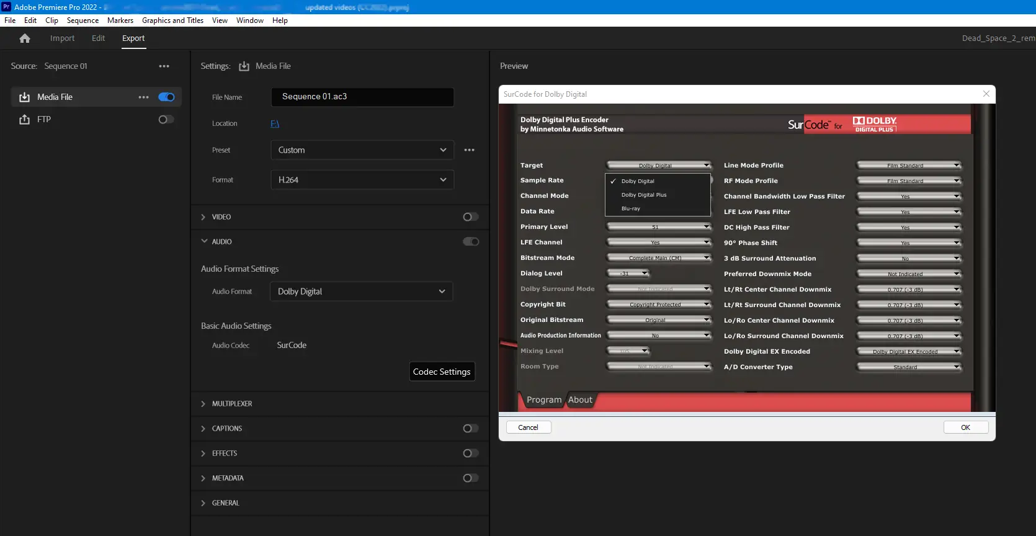This screenshot has width=1036, height=536.
Task: Open the LFE Low Pass Filter dropdown
Action: pos(909,212)
